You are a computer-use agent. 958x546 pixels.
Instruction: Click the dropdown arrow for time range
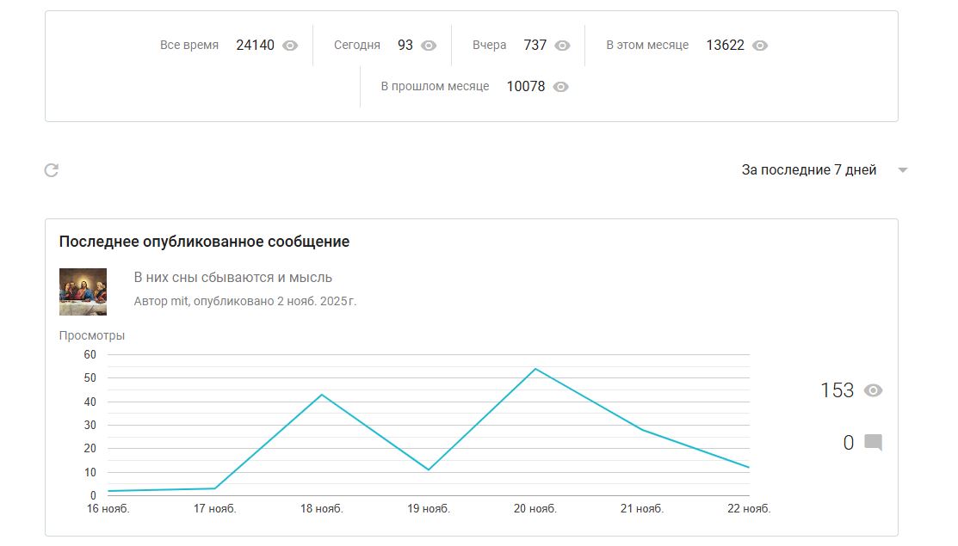tap(903, 170)
